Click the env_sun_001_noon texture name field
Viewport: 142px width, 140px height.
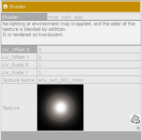pos(89,80)
